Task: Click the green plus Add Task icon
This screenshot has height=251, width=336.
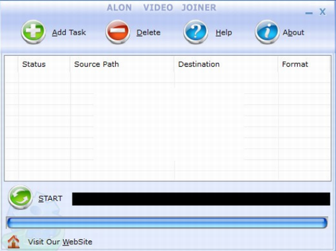Action: (x=34, y=32)
